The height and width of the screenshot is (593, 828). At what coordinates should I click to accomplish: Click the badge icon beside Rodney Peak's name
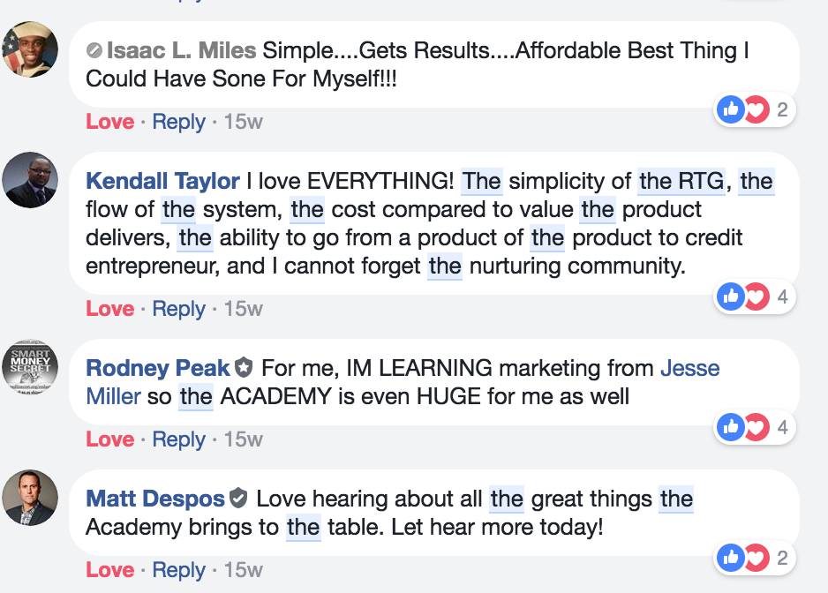(245, 368)
